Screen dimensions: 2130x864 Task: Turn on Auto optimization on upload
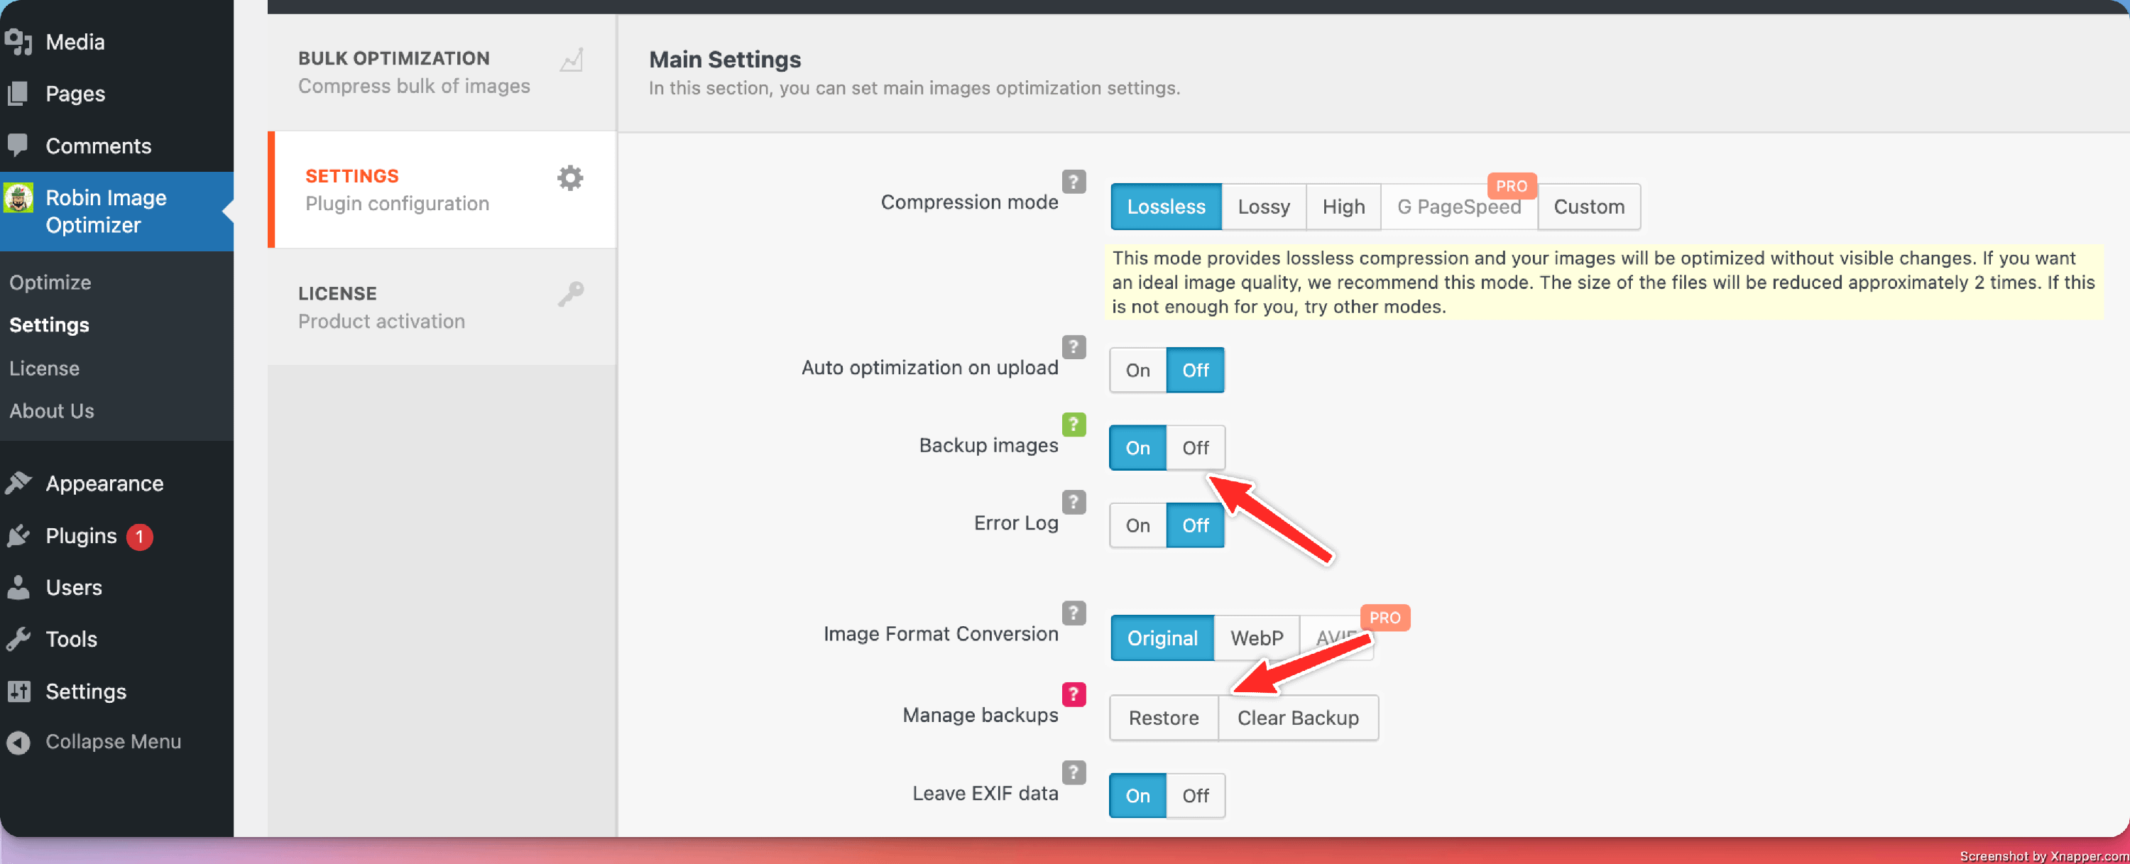click(x=1137, y=370)
